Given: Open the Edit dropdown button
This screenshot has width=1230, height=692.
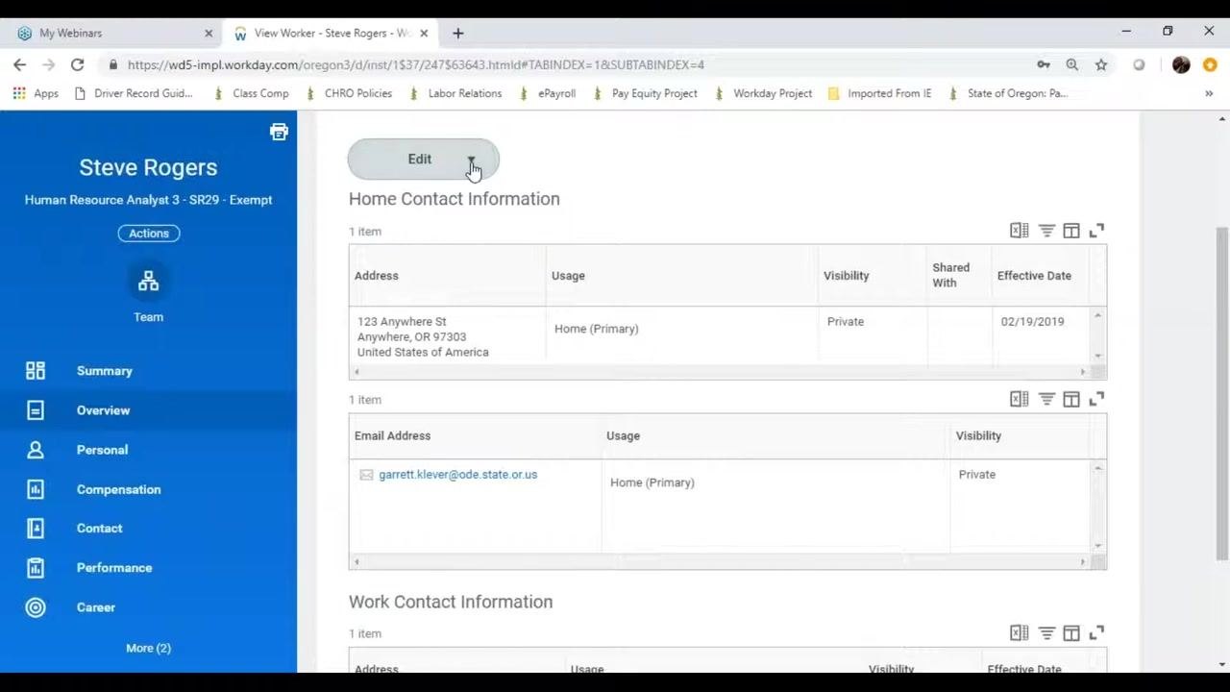Looking at the screenshot, I should 424,160.
